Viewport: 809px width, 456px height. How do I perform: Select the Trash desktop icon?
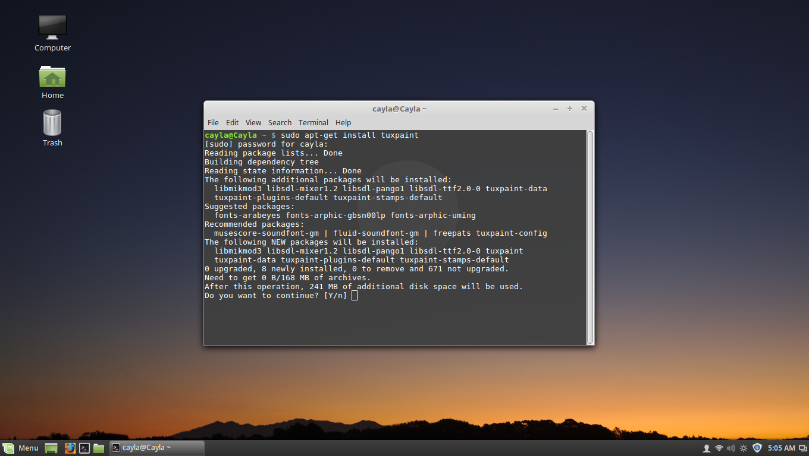click(x=52, y=128)
